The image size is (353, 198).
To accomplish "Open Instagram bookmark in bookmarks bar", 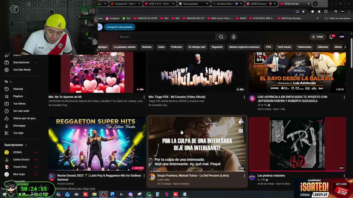I will click(x=113, y=18).
